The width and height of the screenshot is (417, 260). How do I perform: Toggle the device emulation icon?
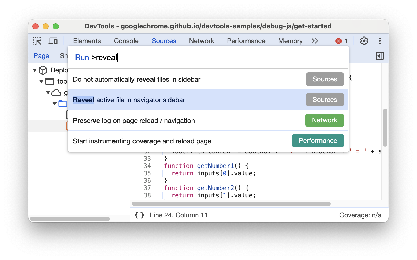(53, 41)
